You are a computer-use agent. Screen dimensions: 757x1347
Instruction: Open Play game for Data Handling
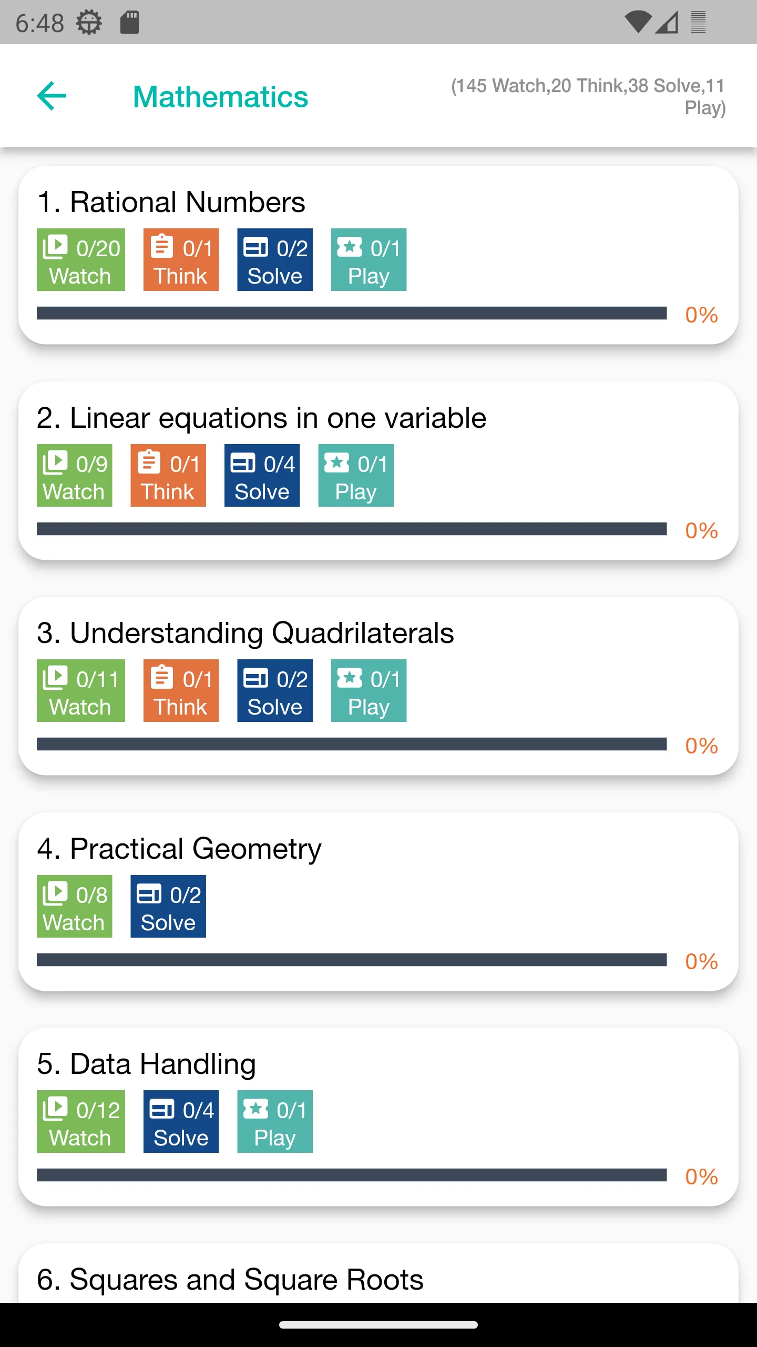click(275, 1121)
